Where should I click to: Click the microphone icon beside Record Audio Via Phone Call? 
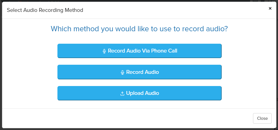point(104,51)
